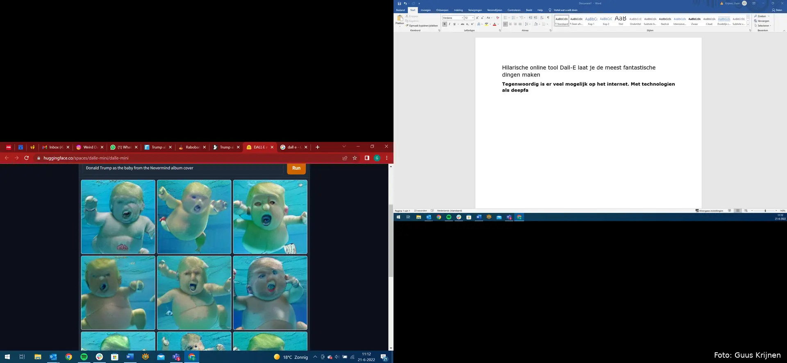This screenshot has width=787, height=363.
Task: Click the Opmaak kopiëren/plakken format painter
Action: coord(422,25)
